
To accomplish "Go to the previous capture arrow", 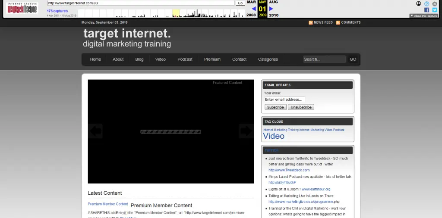I will (x=254, y=9).
